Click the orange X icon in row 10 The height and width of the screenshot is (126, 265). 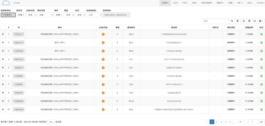(x=103, y=109)
